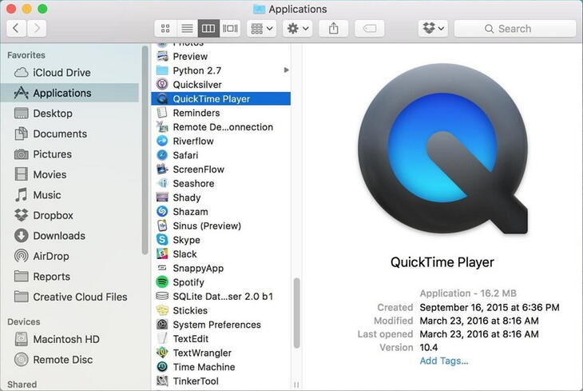Open Downloads in the sidebar

pos(69,236)
